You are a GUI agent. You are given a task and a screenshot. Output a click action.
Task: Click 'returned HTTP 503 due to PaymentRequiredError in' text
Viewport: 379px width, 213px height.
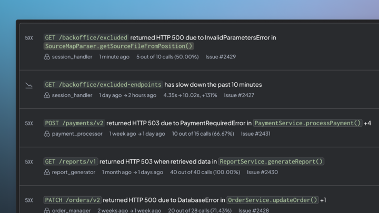(x=179, y=123)
